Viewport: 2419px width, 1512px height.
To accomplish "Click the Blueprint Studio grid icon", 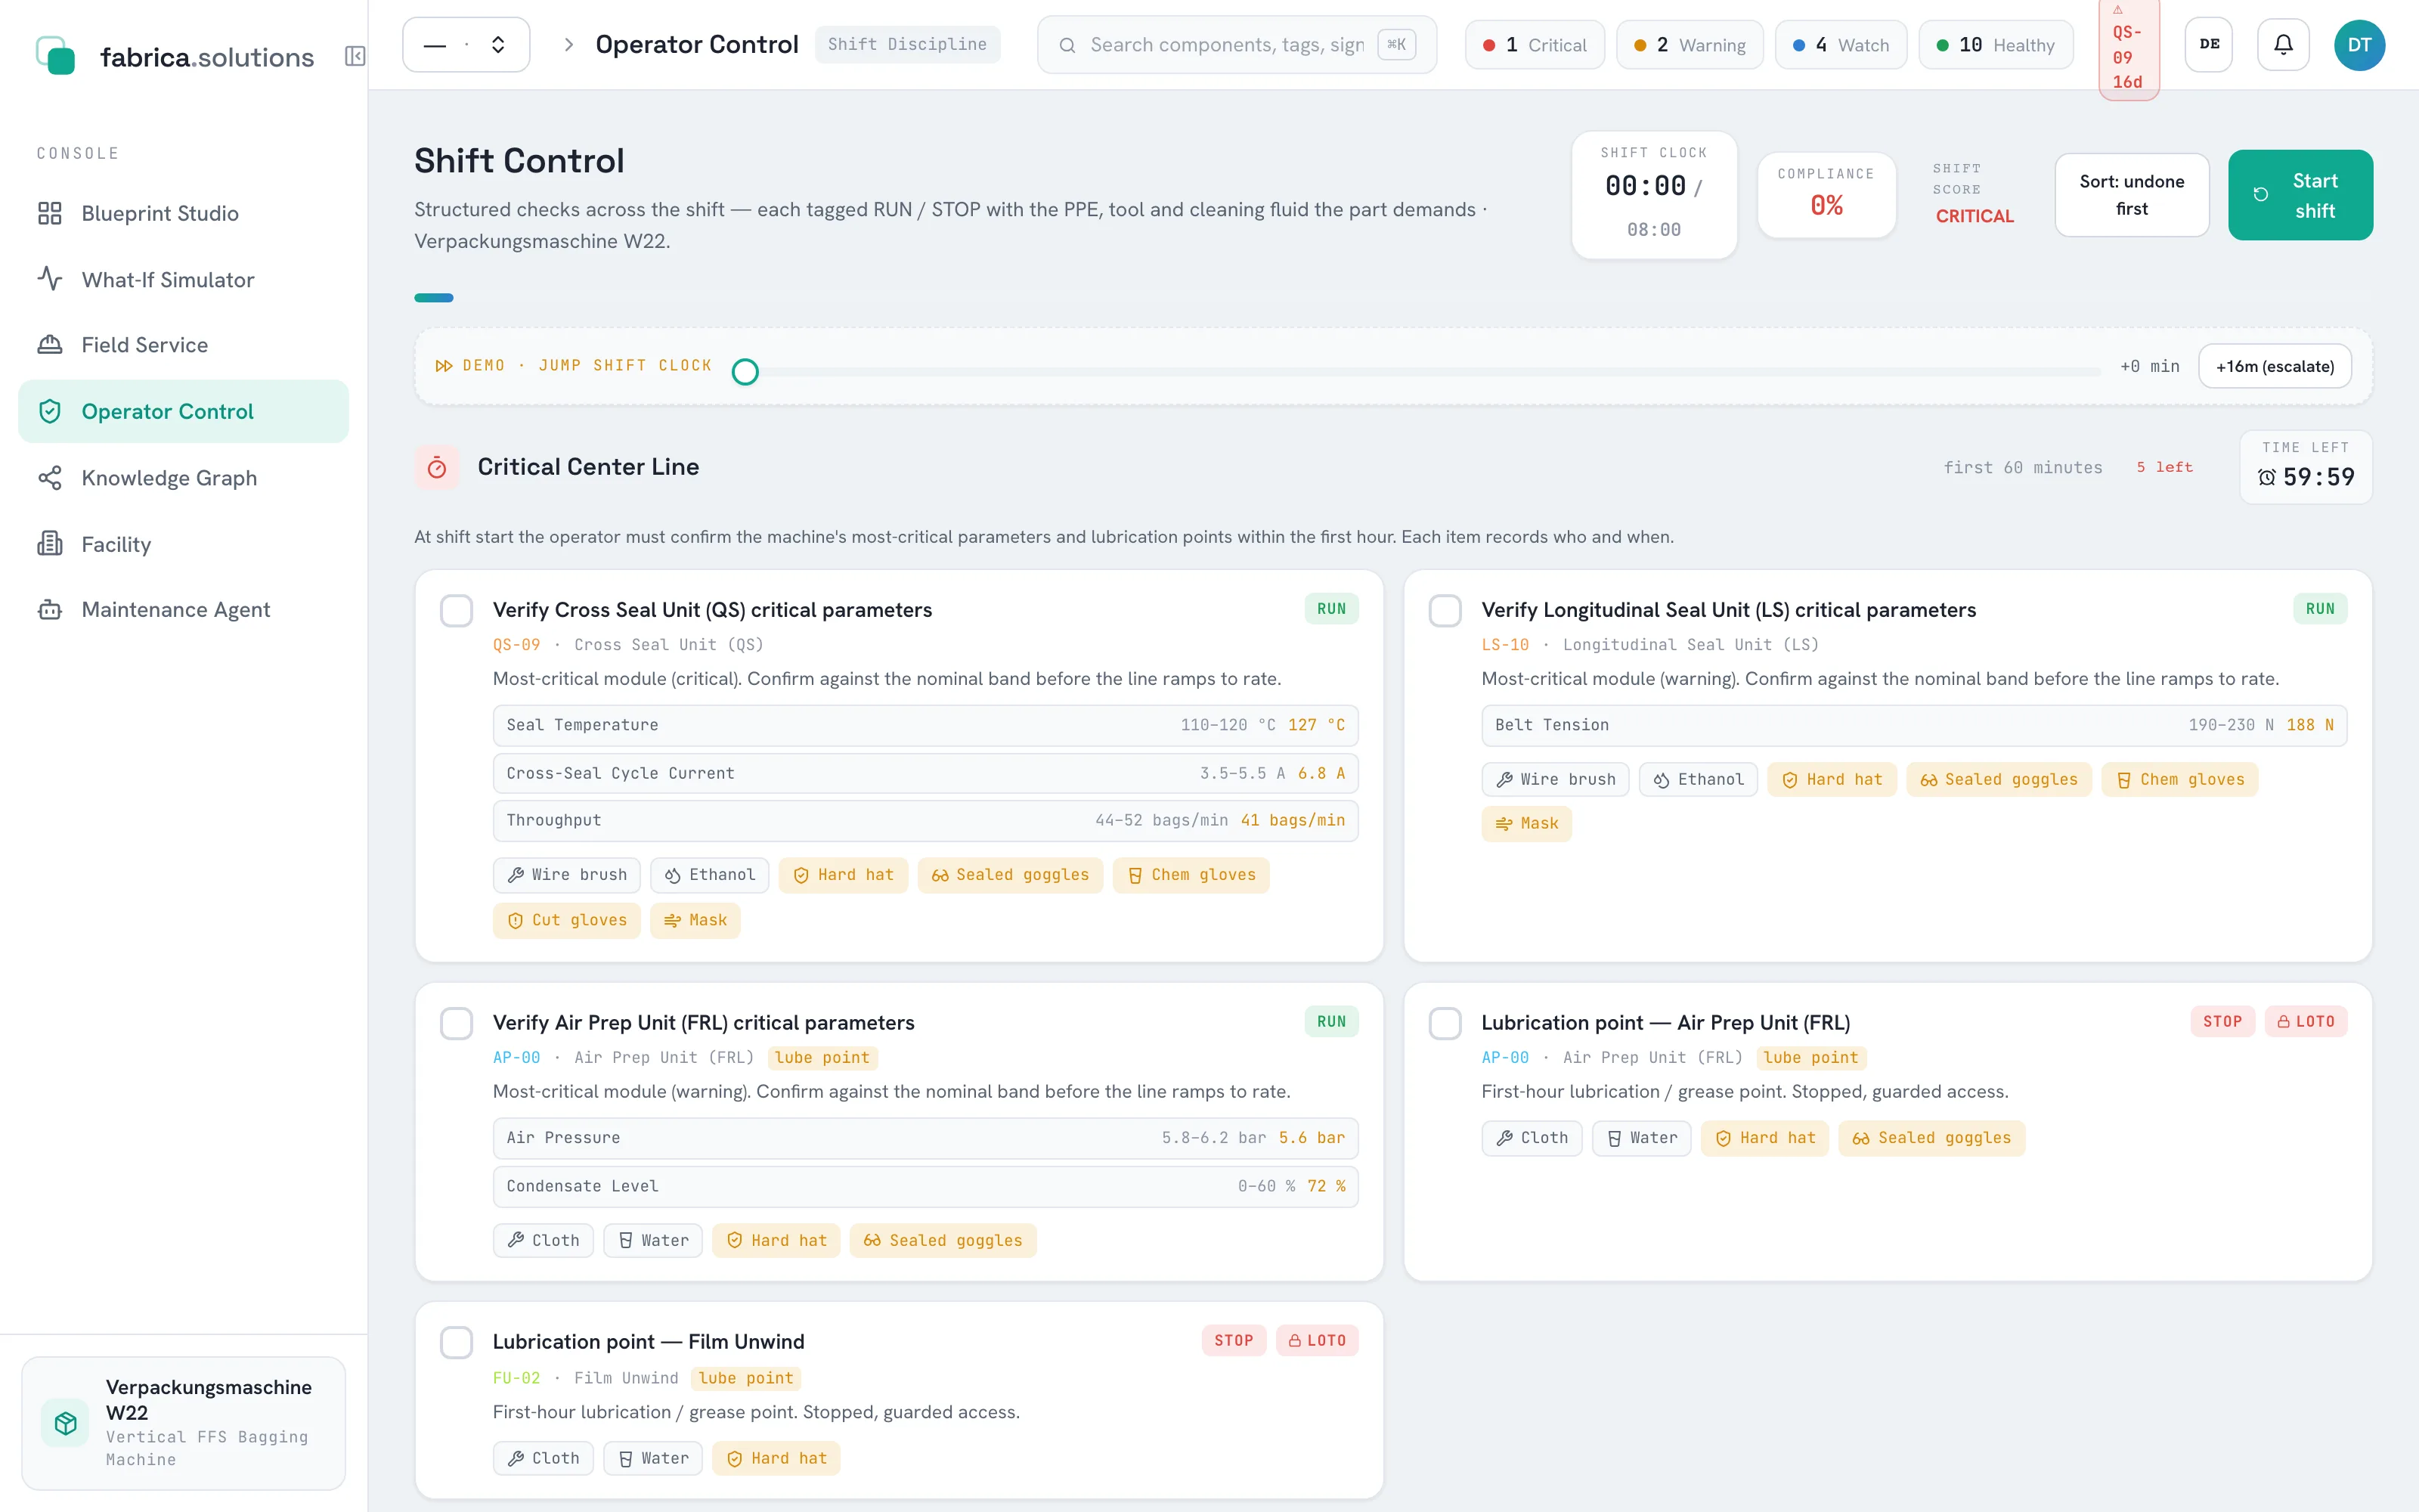I will coord(50,213).
